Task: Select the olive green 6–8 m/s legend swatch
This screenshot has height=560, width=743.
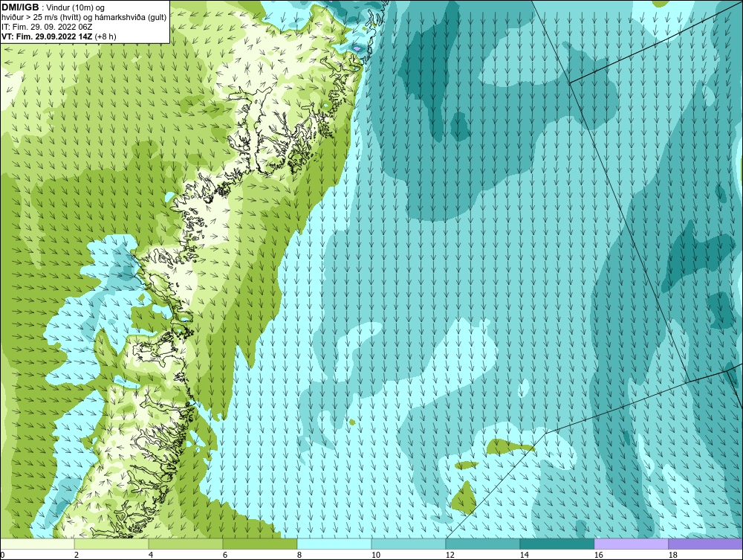Action: [x=260, y=544]
